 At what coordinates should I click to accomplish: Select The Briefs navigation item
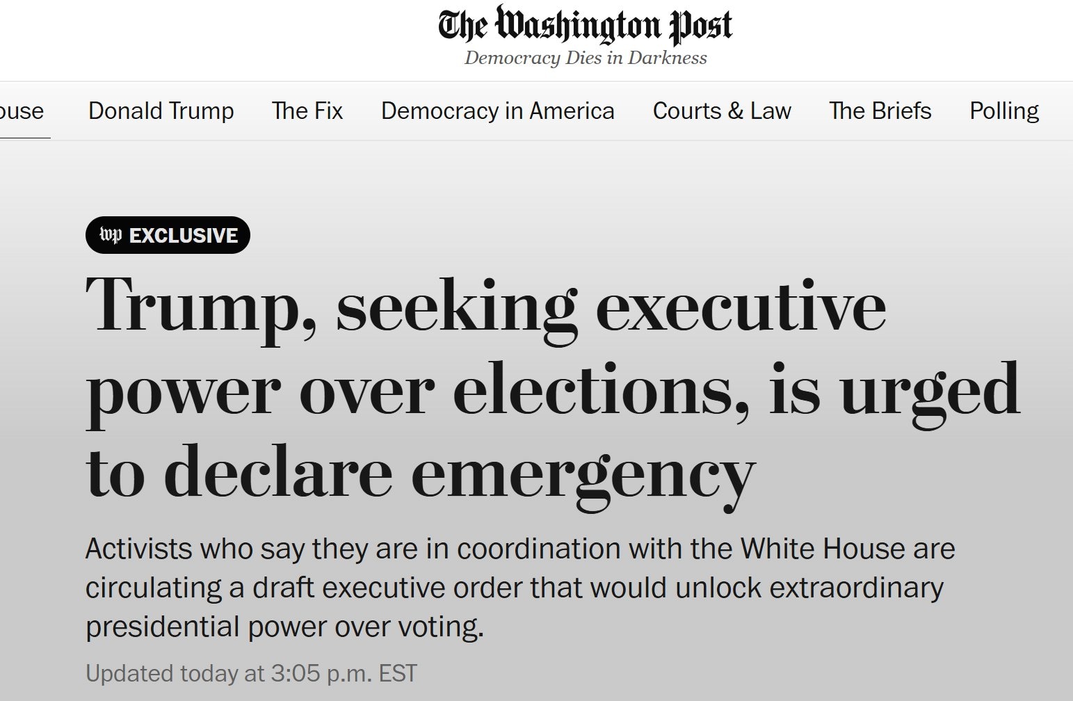pos(880,111)
